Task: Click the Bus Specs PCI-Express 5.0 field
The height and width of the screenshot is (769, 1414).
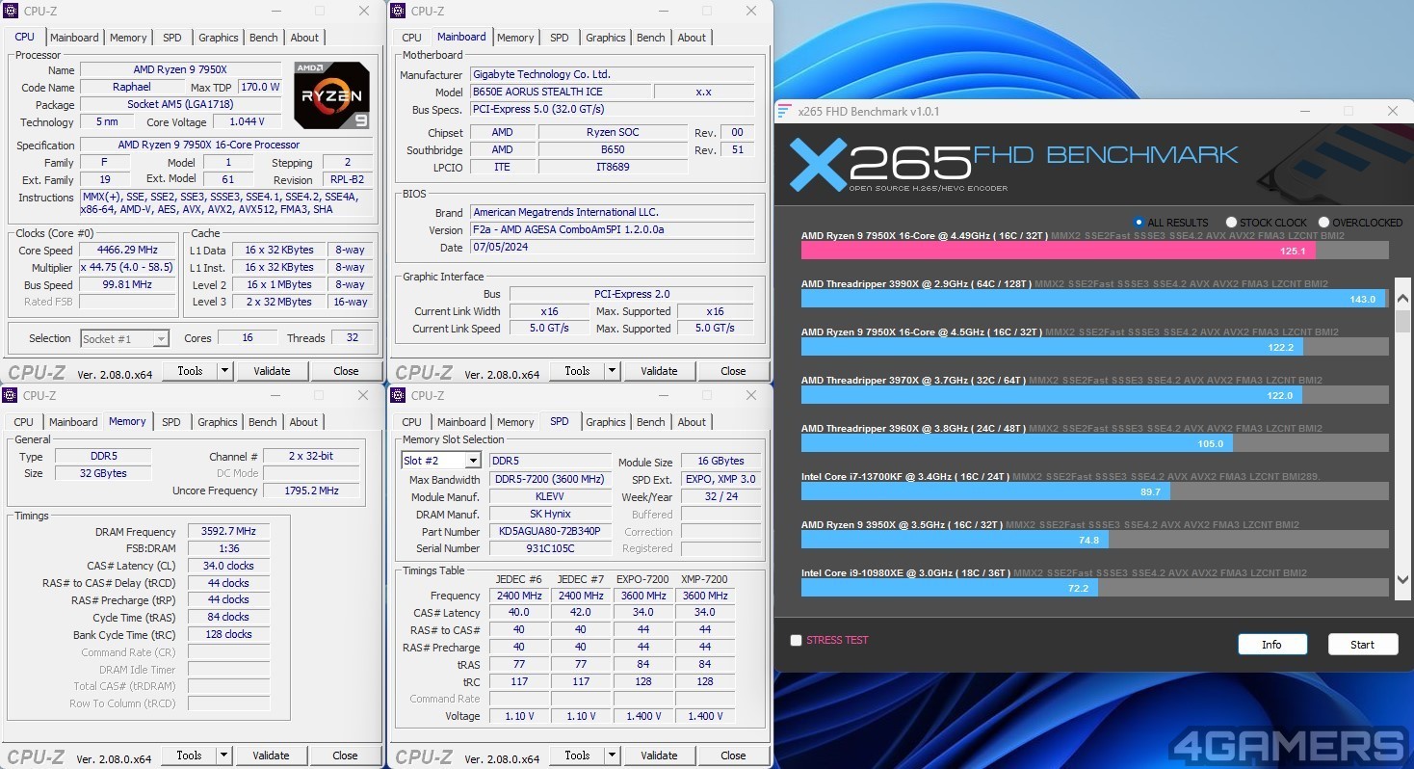Action: 612,109
